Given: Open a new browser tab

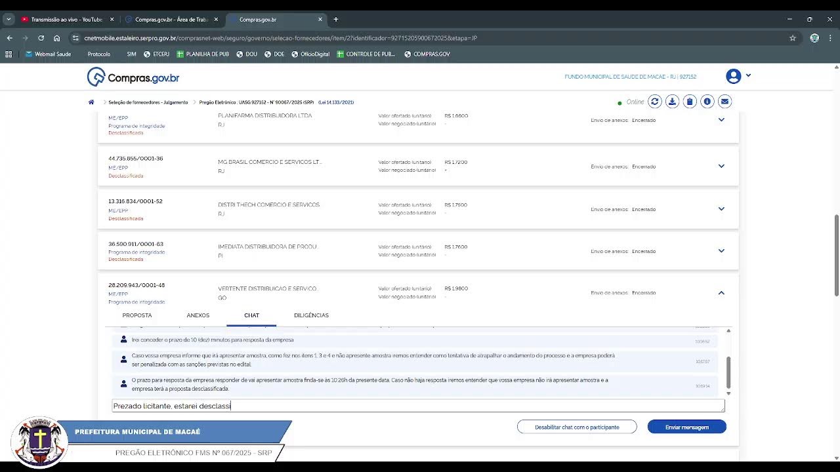Looking at the screenshot, I should (x=336, y=20).
